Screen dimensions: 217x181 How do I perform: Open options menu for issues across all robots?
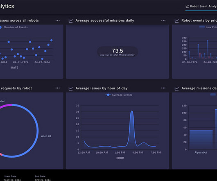[x=58, y=20]
